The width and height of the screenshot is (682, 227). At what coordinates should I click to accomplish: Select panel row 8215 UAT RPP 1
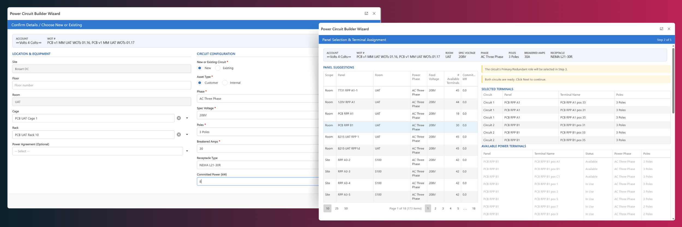[x=400, y=139]
